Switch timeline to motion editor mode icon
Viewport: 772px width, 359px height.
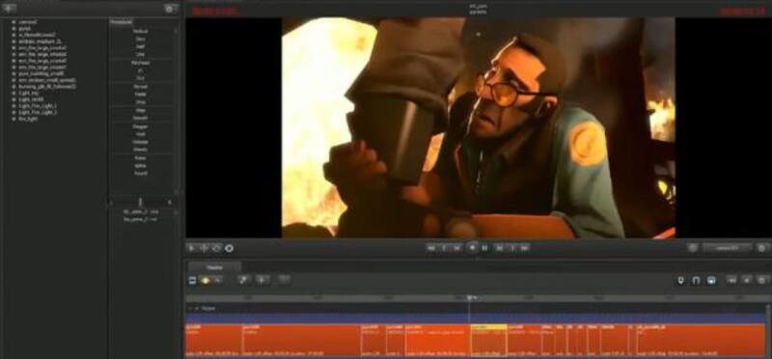206,280
